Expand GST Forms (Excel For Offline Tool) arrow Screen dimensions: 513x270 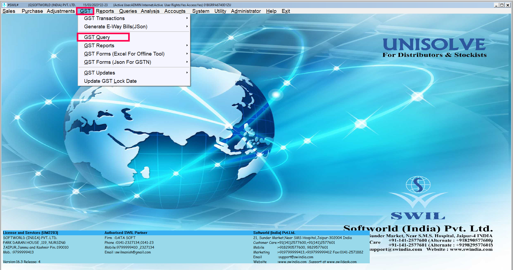pos(187,54)
